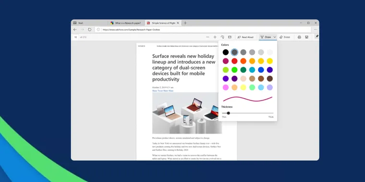365x182 pixels.
Task: Choose the pastel yellow color swatch
Action: coord(243,88)
